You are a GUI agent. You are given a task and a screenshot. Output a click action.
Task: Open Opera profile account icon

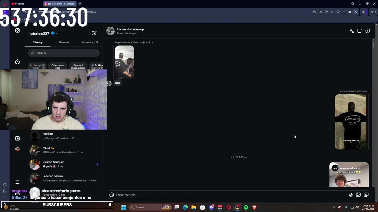356,12
